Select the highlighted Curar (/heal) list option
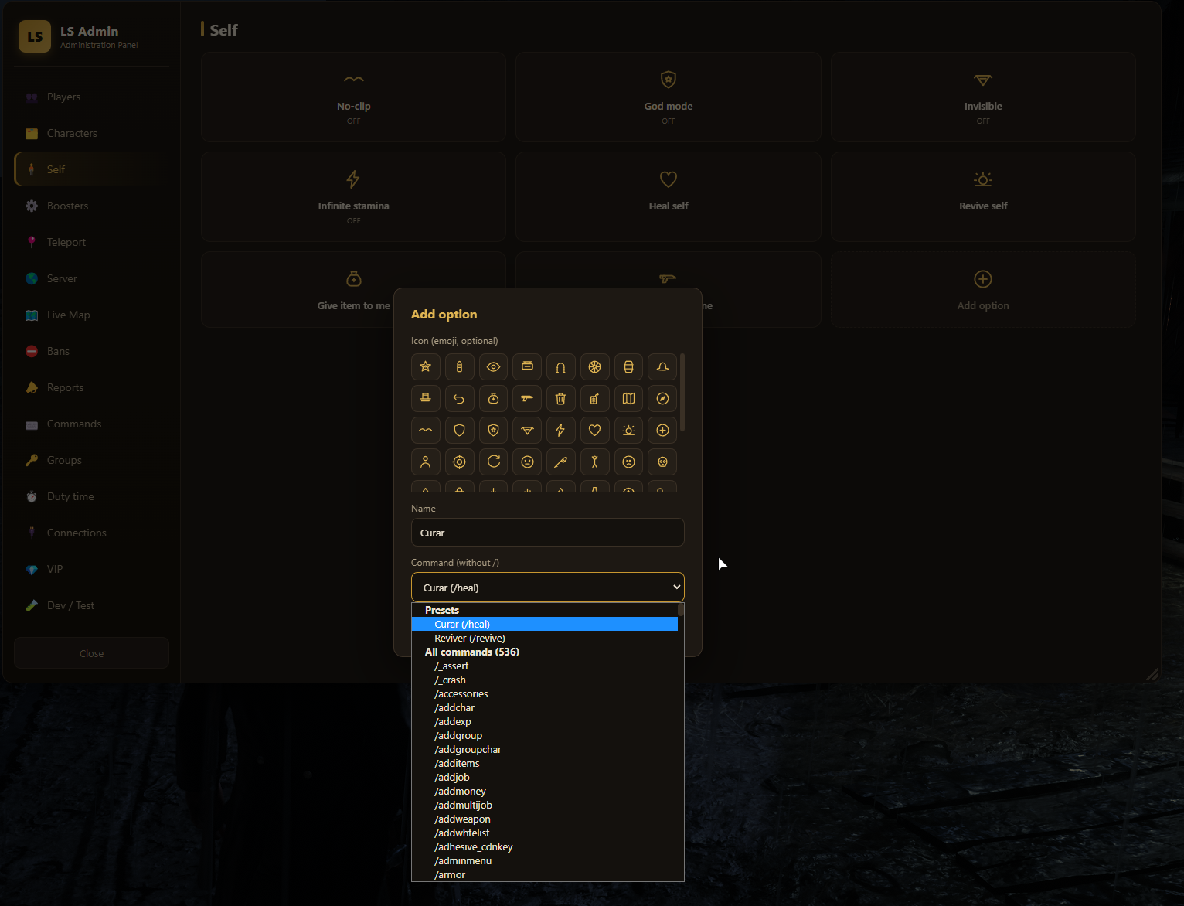 [545, 625]
